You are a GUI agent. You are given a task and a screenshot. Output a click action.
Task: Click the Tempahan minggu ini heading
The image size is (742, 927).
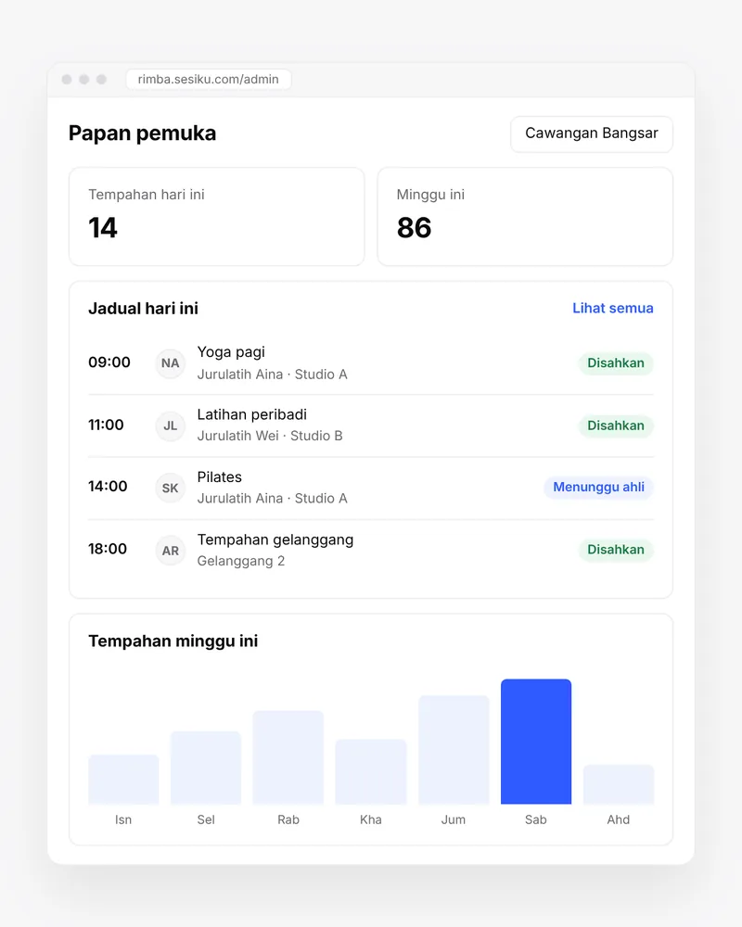point(173,641)
